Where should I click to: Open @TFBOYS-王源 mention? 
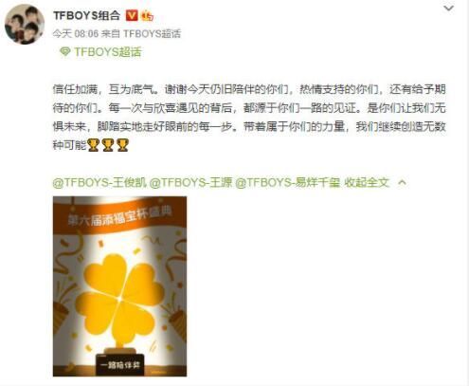[x=190, y=182]
